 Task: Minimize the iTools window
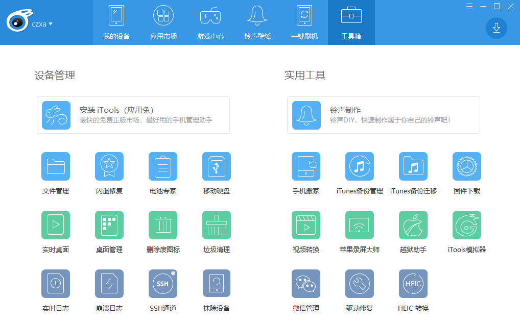483,6
